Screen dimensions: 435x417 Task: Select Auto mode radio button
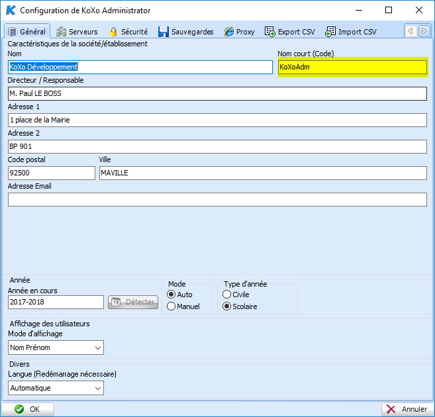click(x=171, y=295)
